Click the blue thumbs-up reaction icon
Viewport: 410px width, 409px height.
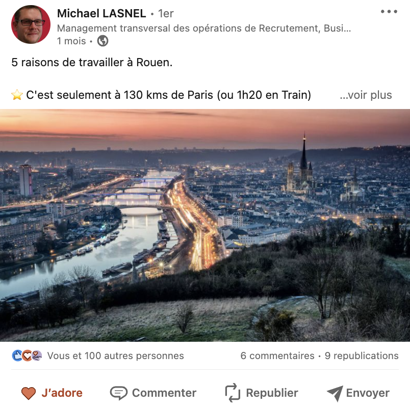(x=17, y=356)
